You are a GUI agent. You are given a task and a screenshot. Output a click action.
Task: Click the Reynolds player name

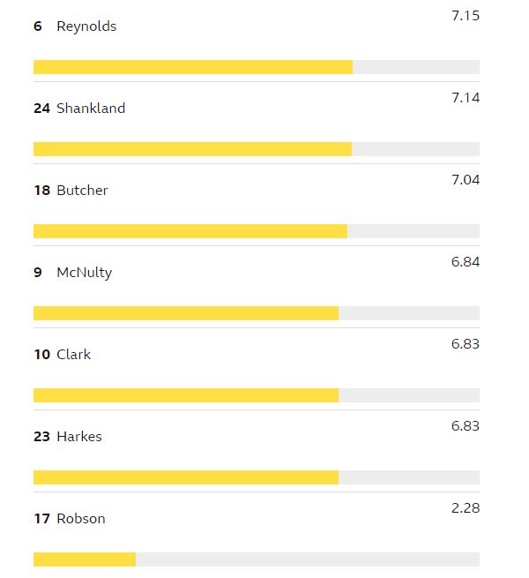click(86, 26)
